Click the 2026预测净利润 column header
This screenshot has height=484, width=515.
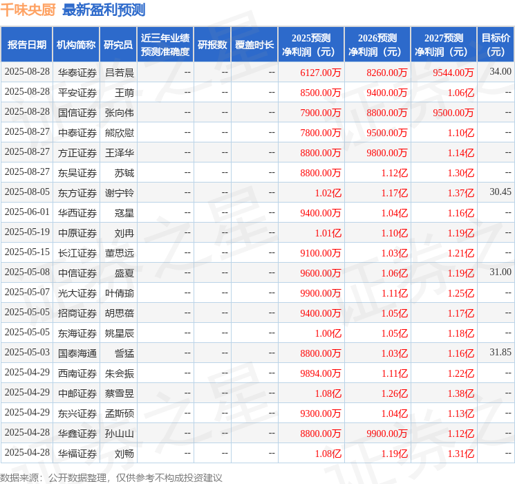pyautogui.click(x=377, y=45)
